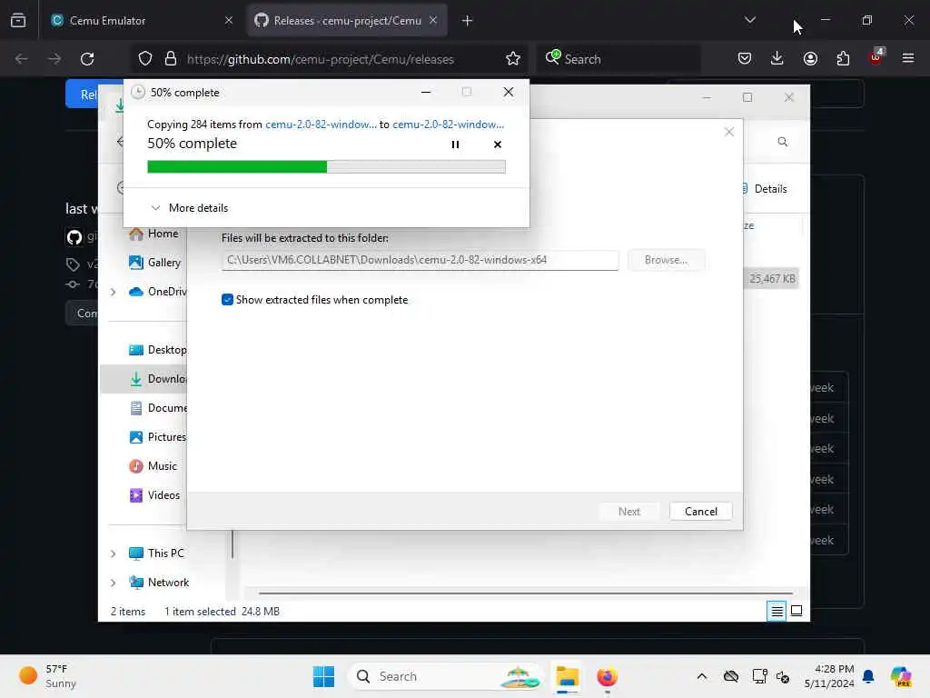Open notifications bell in tray
Image resolution: width=930 pixels, height=698 pixels.
pyautogui.click(x=868, y=676)
